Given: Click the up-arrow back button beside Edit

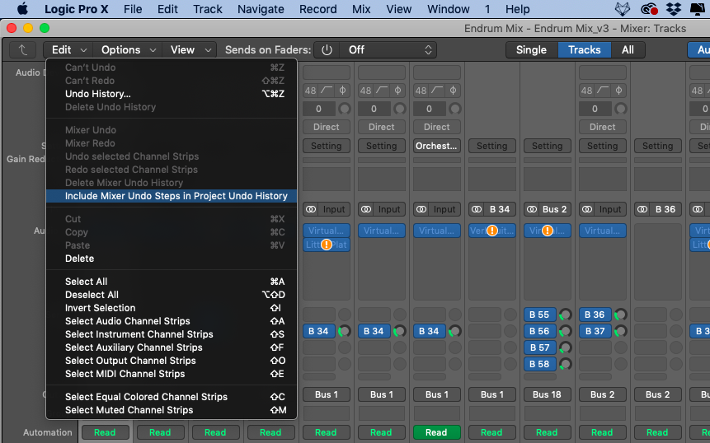Looking at the screenshot, I should pyautogui.click(x=22, y=49).
